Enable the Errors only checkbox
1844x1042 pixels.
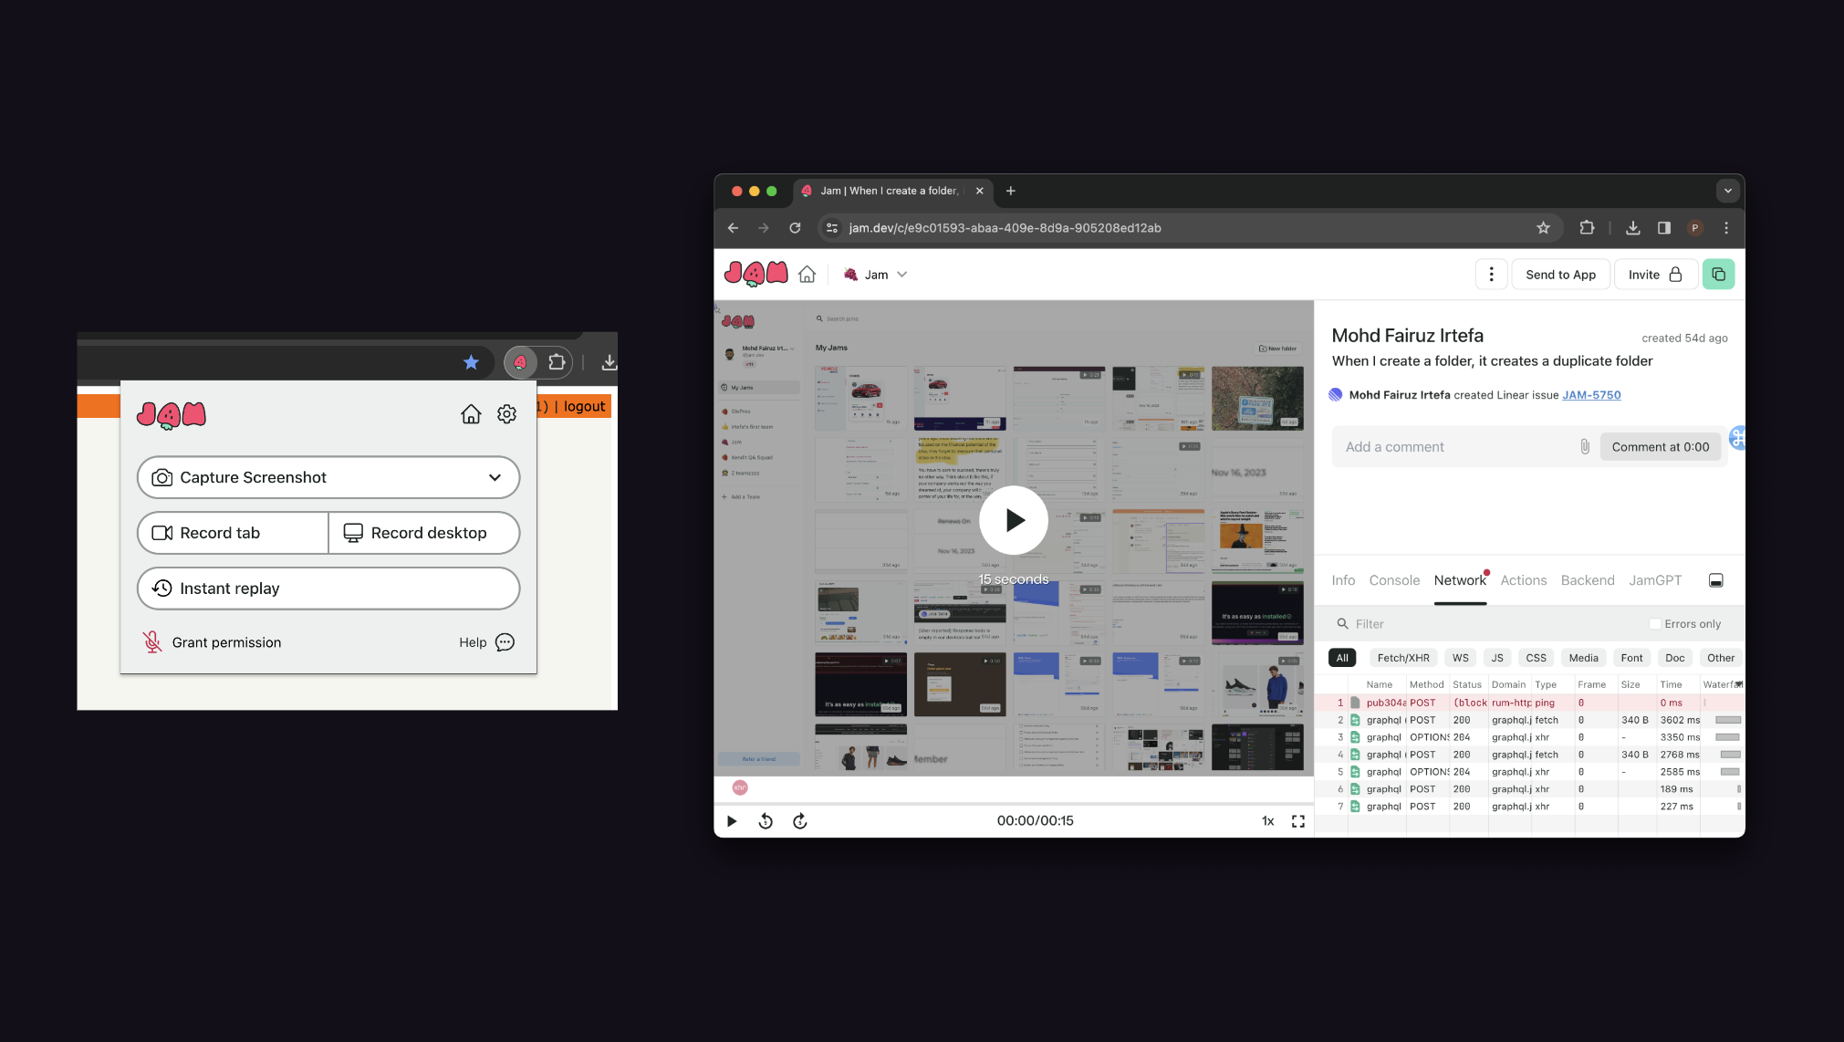click(1655, 624)
